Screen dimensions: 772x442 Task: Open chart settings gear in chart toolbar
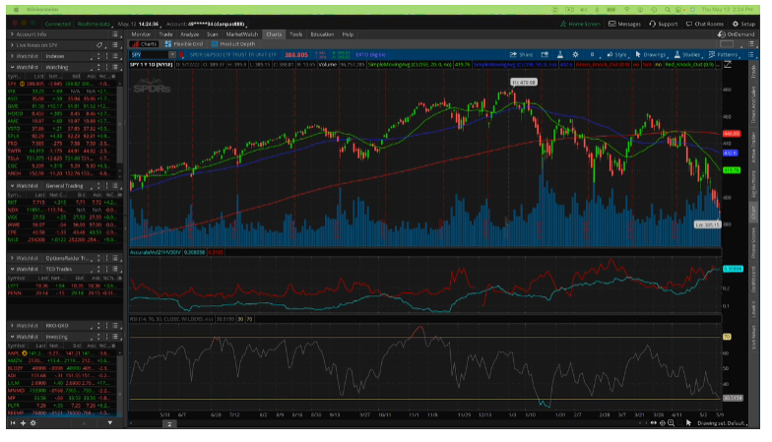[x=575, y=55]
